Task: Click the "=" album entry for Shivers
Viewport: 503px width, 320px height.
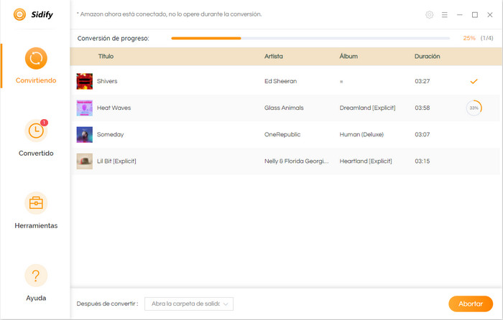Action: pos(341,82)
